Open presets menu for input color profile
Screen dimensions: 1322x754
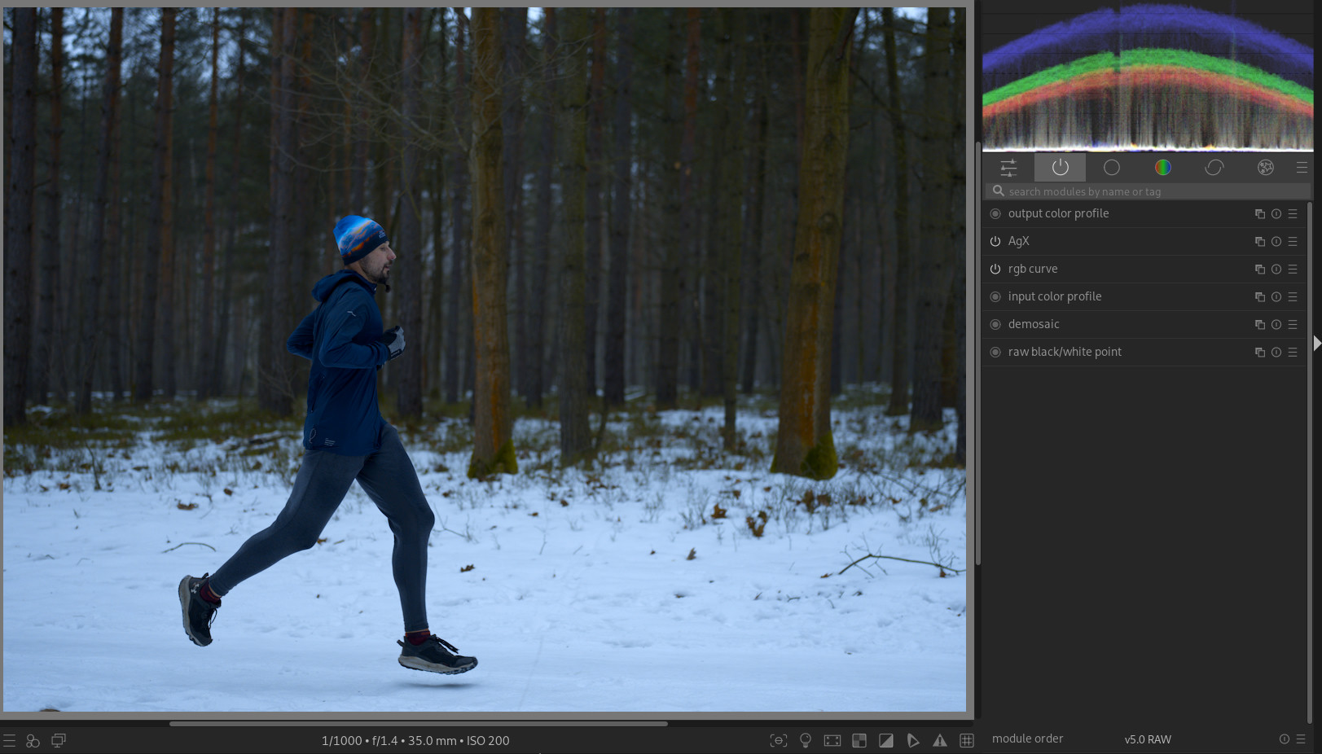click(x=1293, y=297)
